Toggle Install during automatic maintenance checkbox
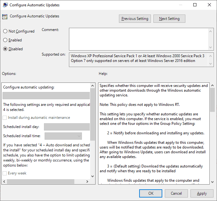Screen dimensions: 217x201 [x=4, y=118]
